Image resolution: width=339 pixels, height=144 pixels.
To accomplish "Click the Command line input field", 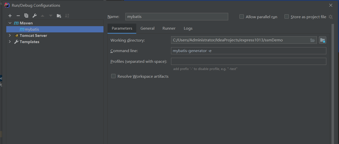I will click(x=248, y=51).
